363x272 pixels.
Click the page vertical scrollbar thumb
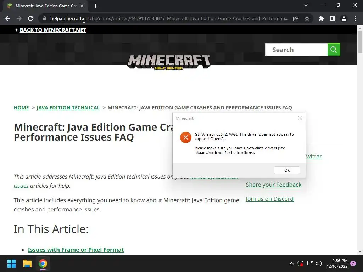pos(360,42)
